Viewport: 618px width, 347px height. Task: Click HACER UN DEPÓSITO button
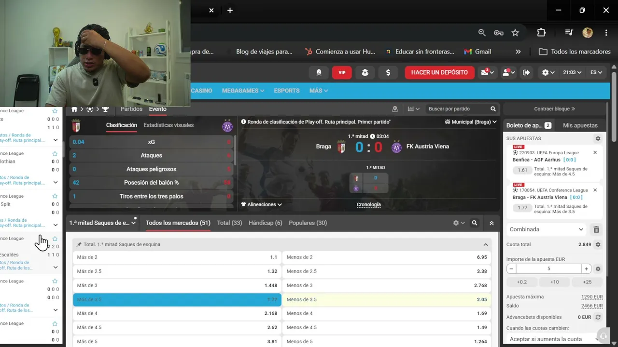(x=439, y=72)
